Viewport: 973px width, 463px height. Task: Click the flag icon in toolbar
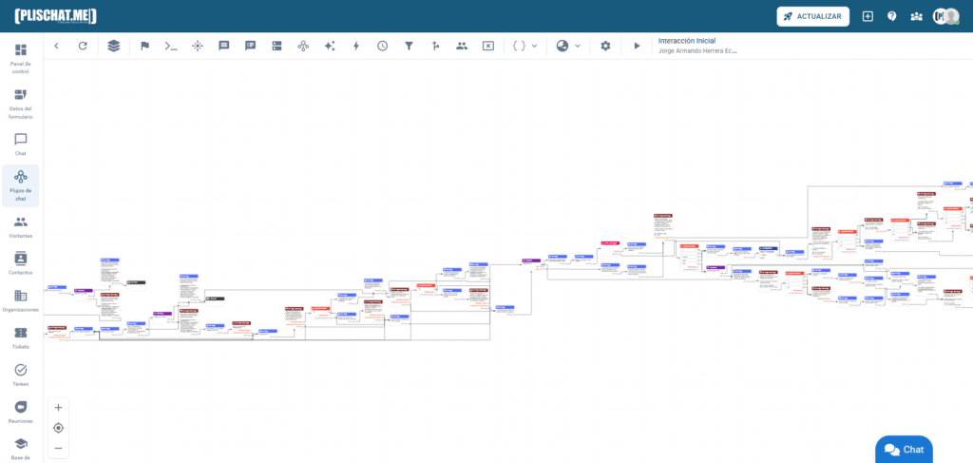point(144,46)
